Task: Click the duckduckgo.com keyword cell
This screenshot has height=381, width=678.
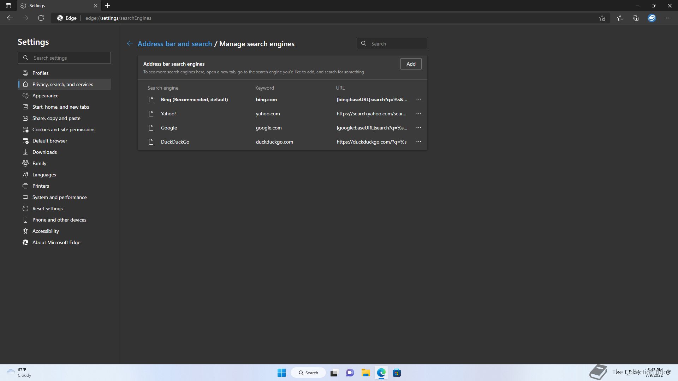Action: pyautogui.click(x=274, y=142)
